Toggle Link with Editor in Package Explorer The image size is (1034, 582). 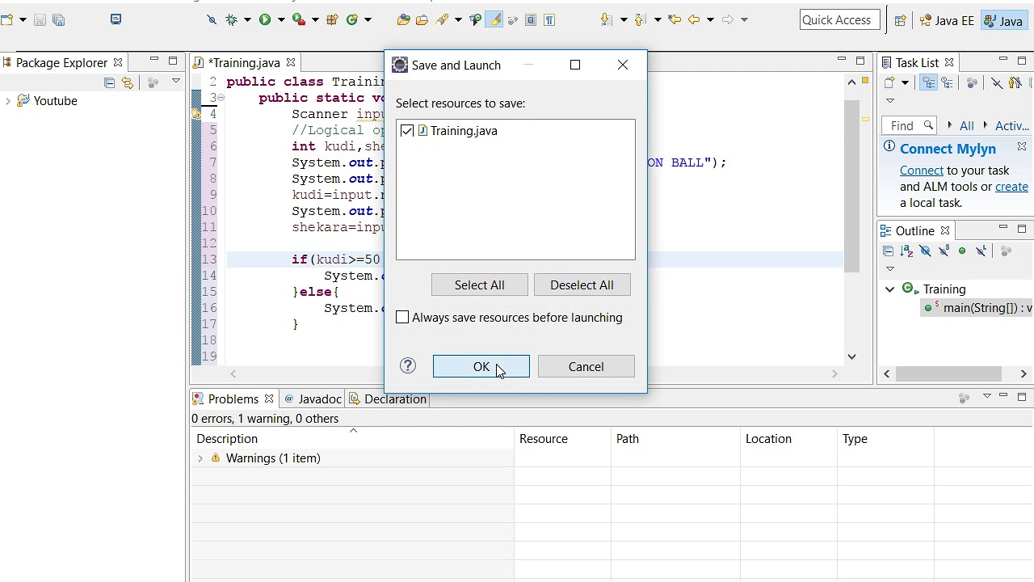click(x=128, y=82)
